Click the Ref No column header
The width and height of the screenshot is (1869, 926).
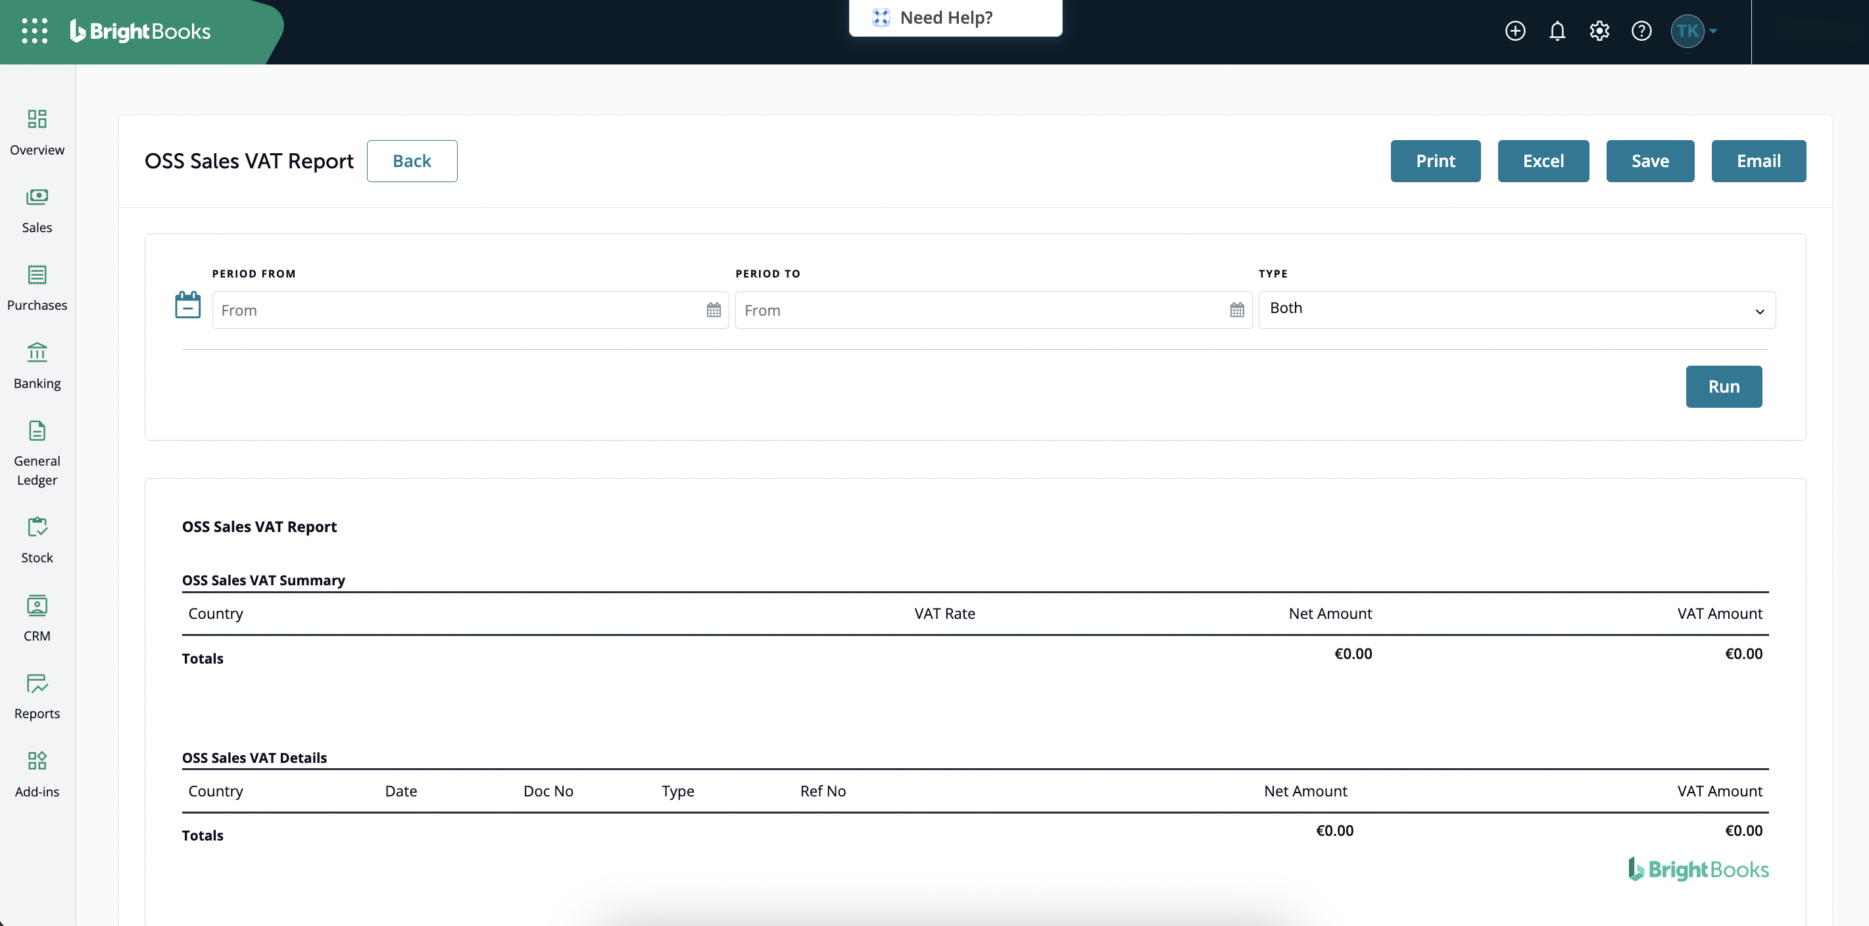(x=823, y=791)
